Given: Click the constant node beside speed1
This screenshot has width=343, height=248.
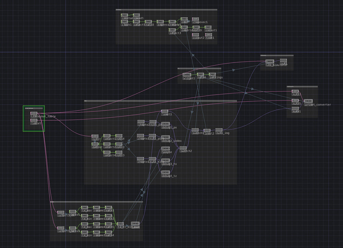Looking at the screenshot, I should [125, 15].
